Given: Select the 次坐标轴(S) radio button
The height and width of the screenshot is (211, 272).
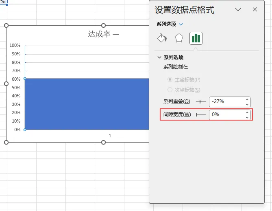Looking at the screenshot, I should click(x=170, y=90).
